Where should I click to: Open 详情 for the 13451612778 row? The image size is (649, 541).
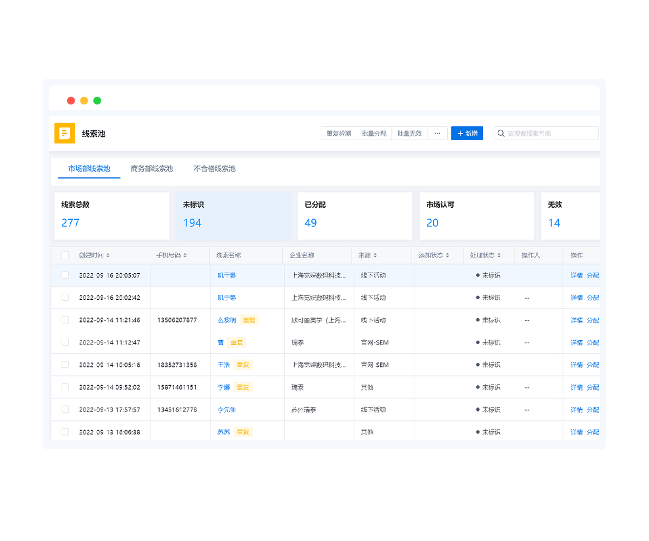click(577, 410)
